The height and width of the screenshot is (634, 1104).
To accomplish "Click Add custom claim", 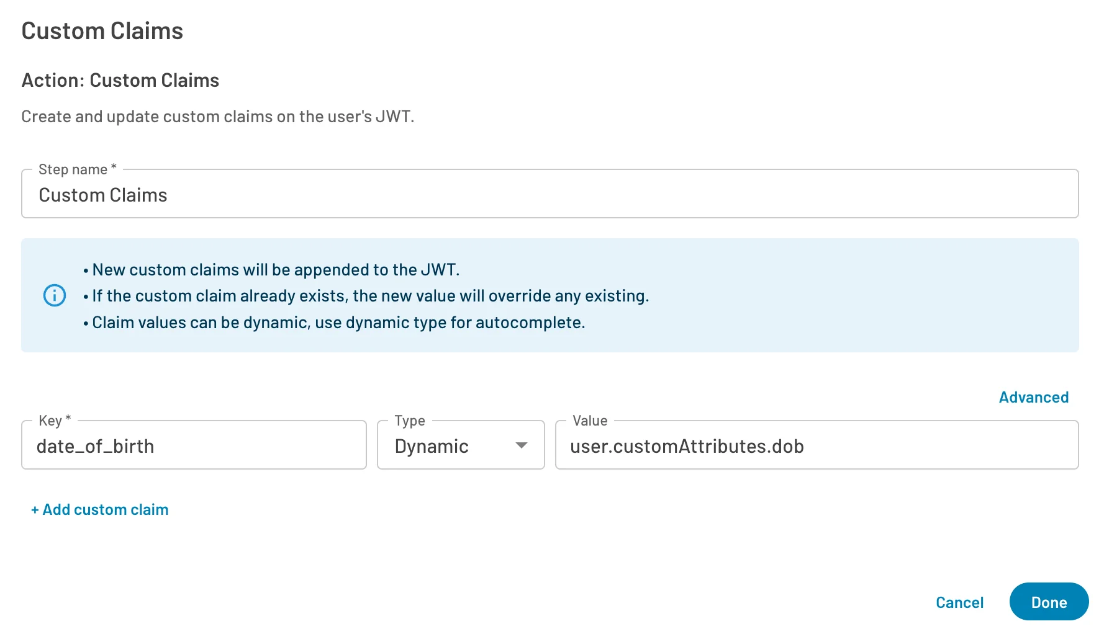I will point(99,509).
